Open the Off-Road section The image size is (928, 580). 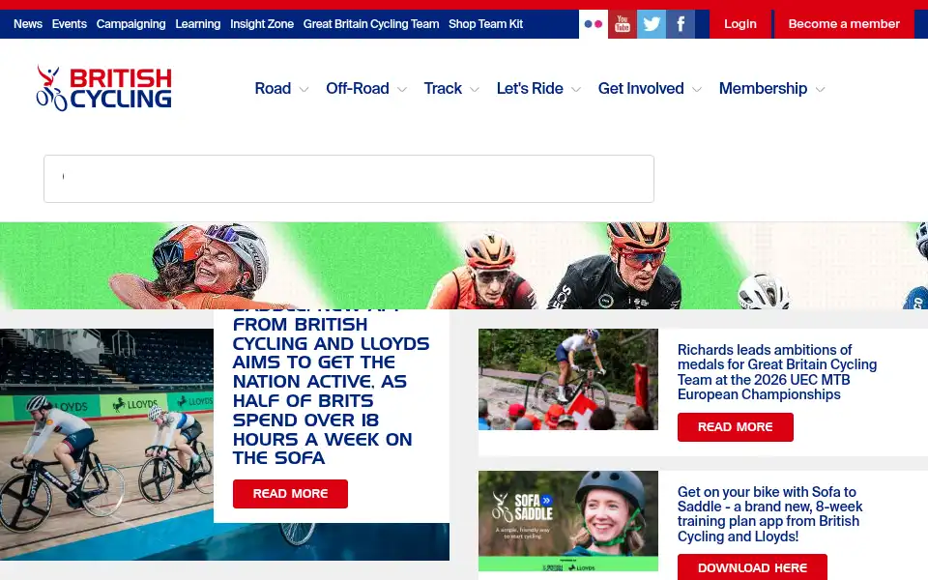[x=358, y=88]
